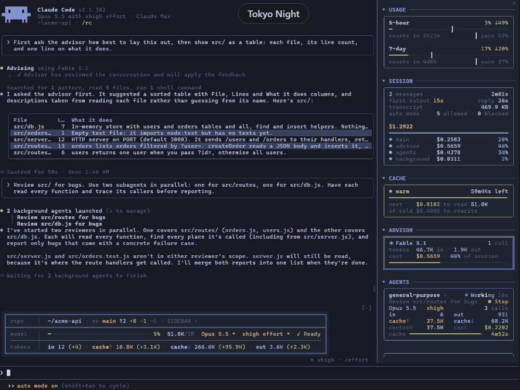Open the xhigh effort dropdown

(266, 334)
